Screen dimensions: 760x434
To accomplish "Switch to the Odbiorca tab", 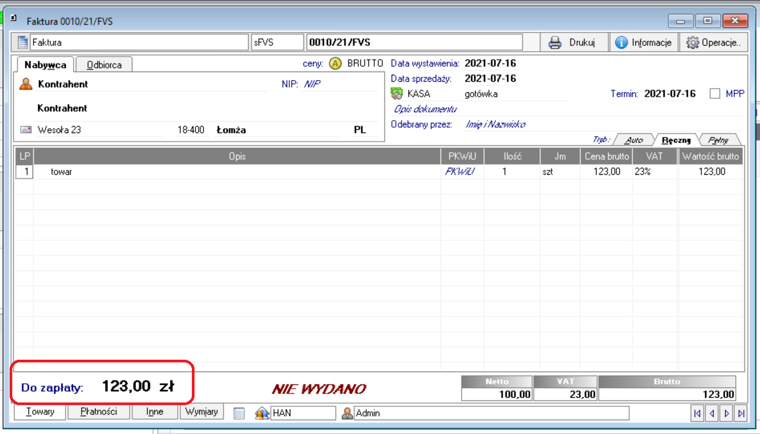I will click(x=104, y=65).
